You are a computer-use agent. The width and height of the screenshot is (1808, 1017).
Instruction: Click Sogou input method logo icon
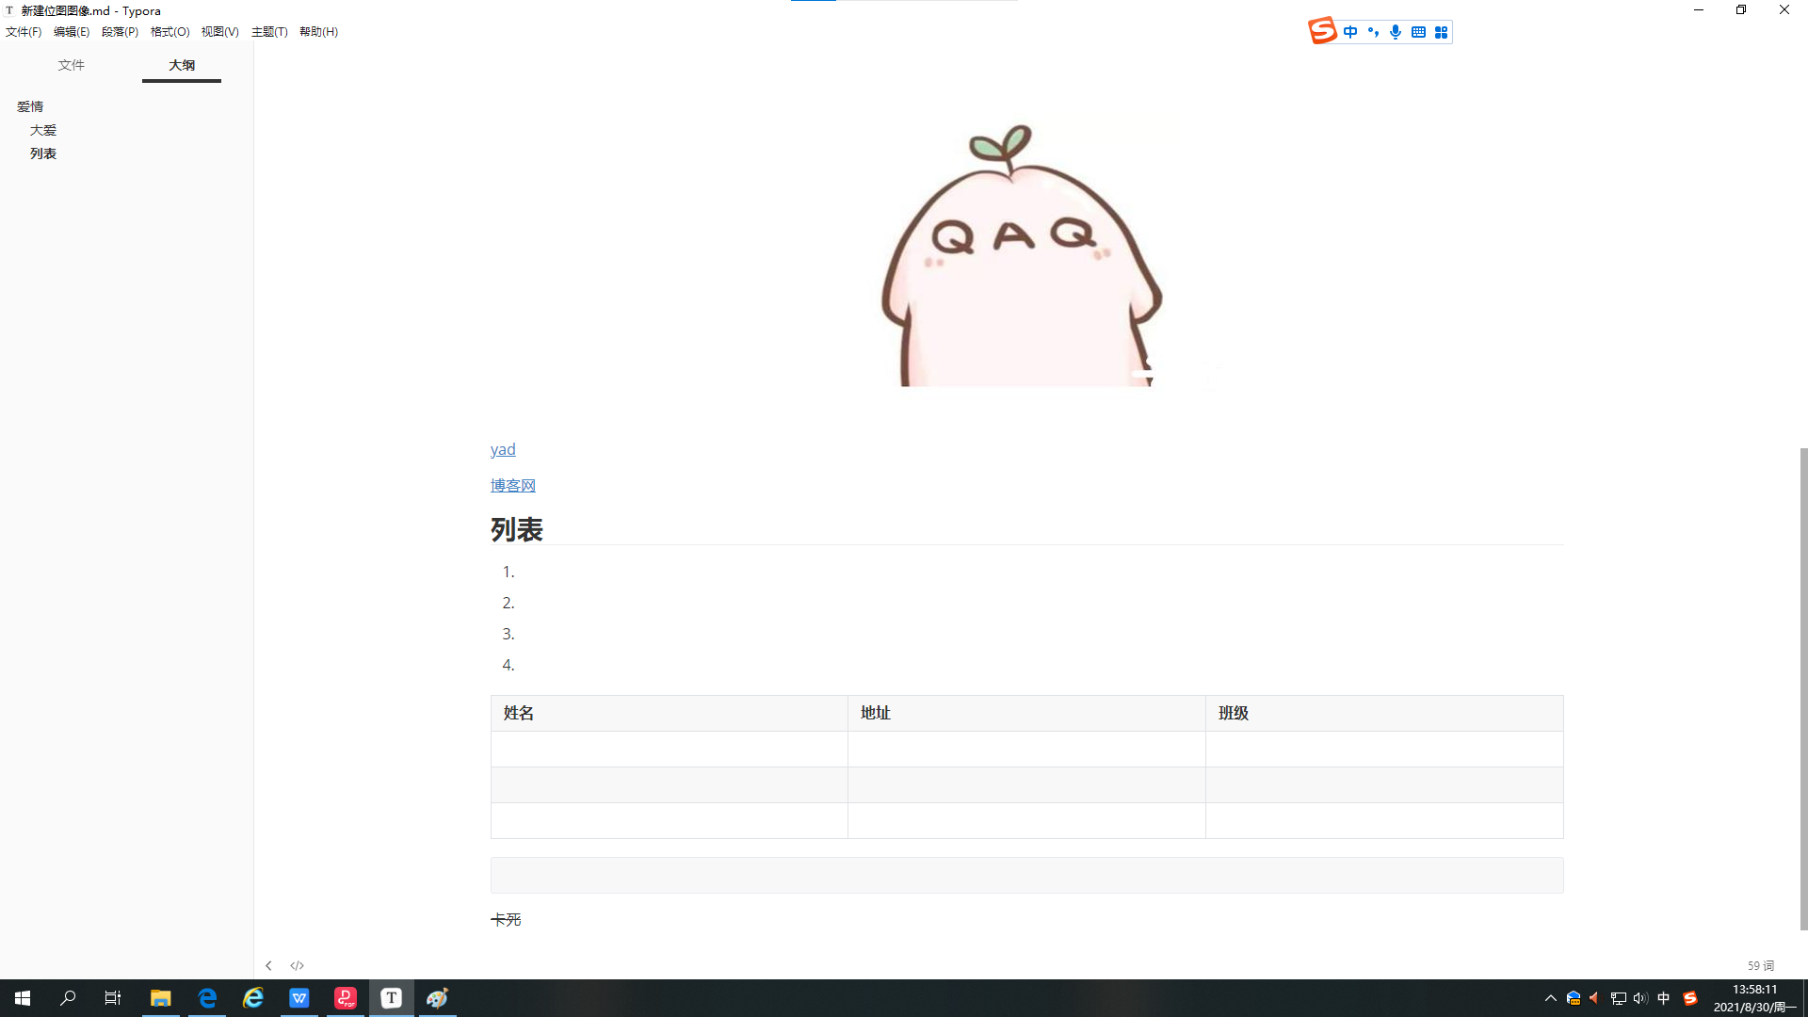pos(1322,31)
